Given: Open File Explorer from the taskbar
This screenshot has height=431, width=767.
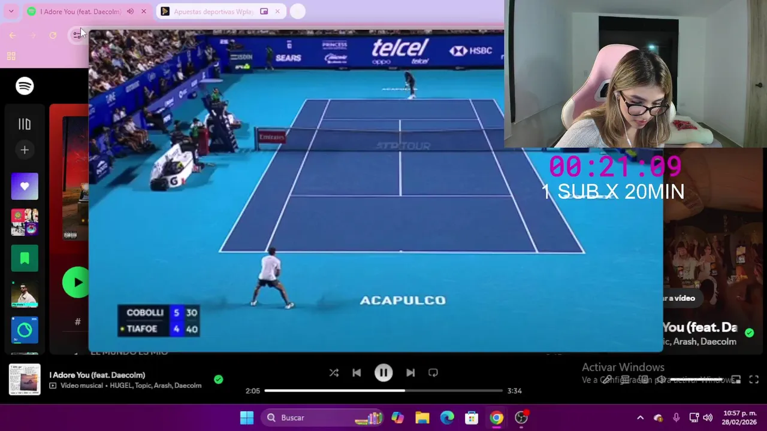Looking at the screenshot, I should click(x=422, y=418).
